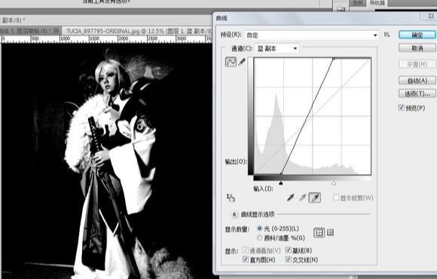Collapse the 曲线显示选项 curve display options
Viewport: 437px width, 279px height.
click(x=234, y=214)
